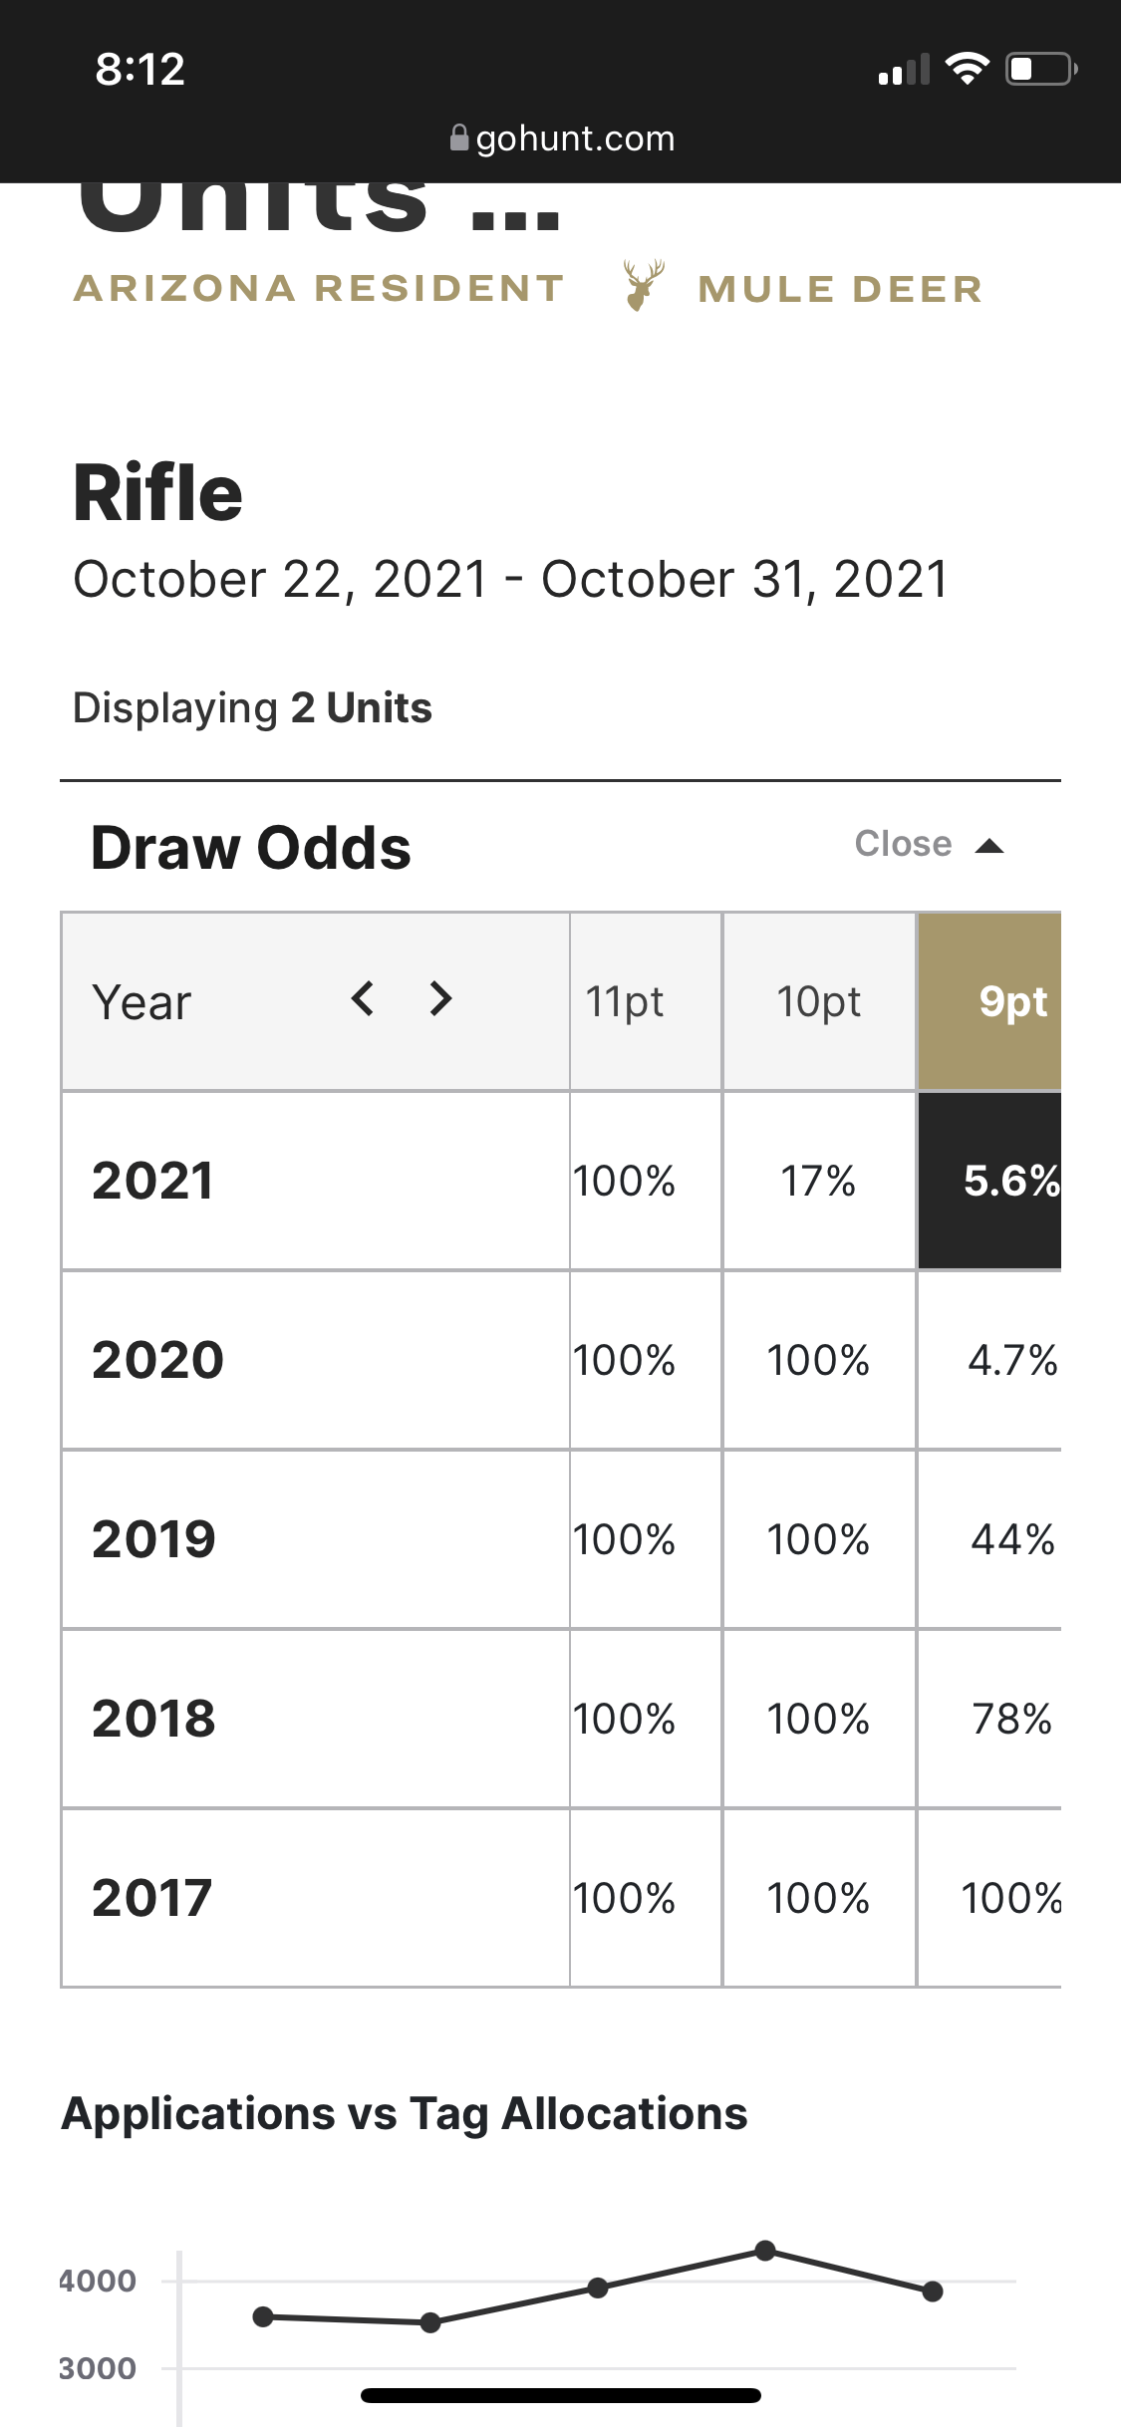Image resolution: width=1121 pixels, height=2427 pixels.
Task: Collapse Draw Odds with the up arrow
Action: [x=989, y=846]
